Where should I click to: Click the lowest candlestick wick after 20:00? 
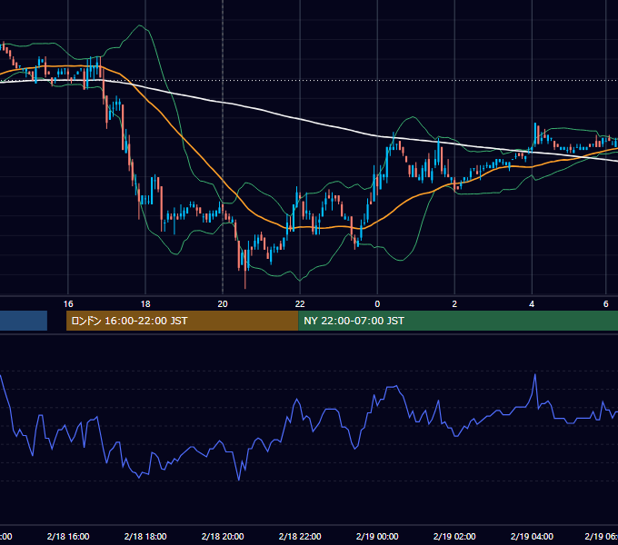click(x=245, y=282)
